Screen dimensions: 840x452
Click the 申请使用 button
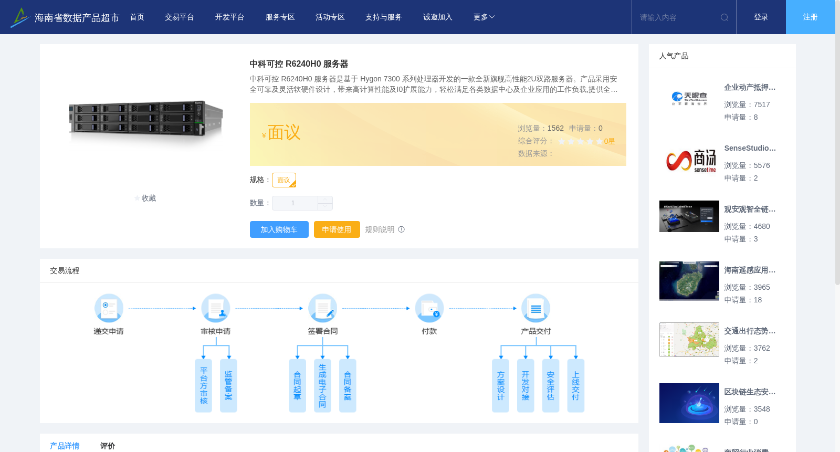(337, 229)
